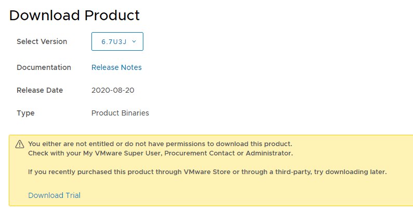Click the 'You either are not entitled' message line
This screenshot has width=413, height=214.
160,144
